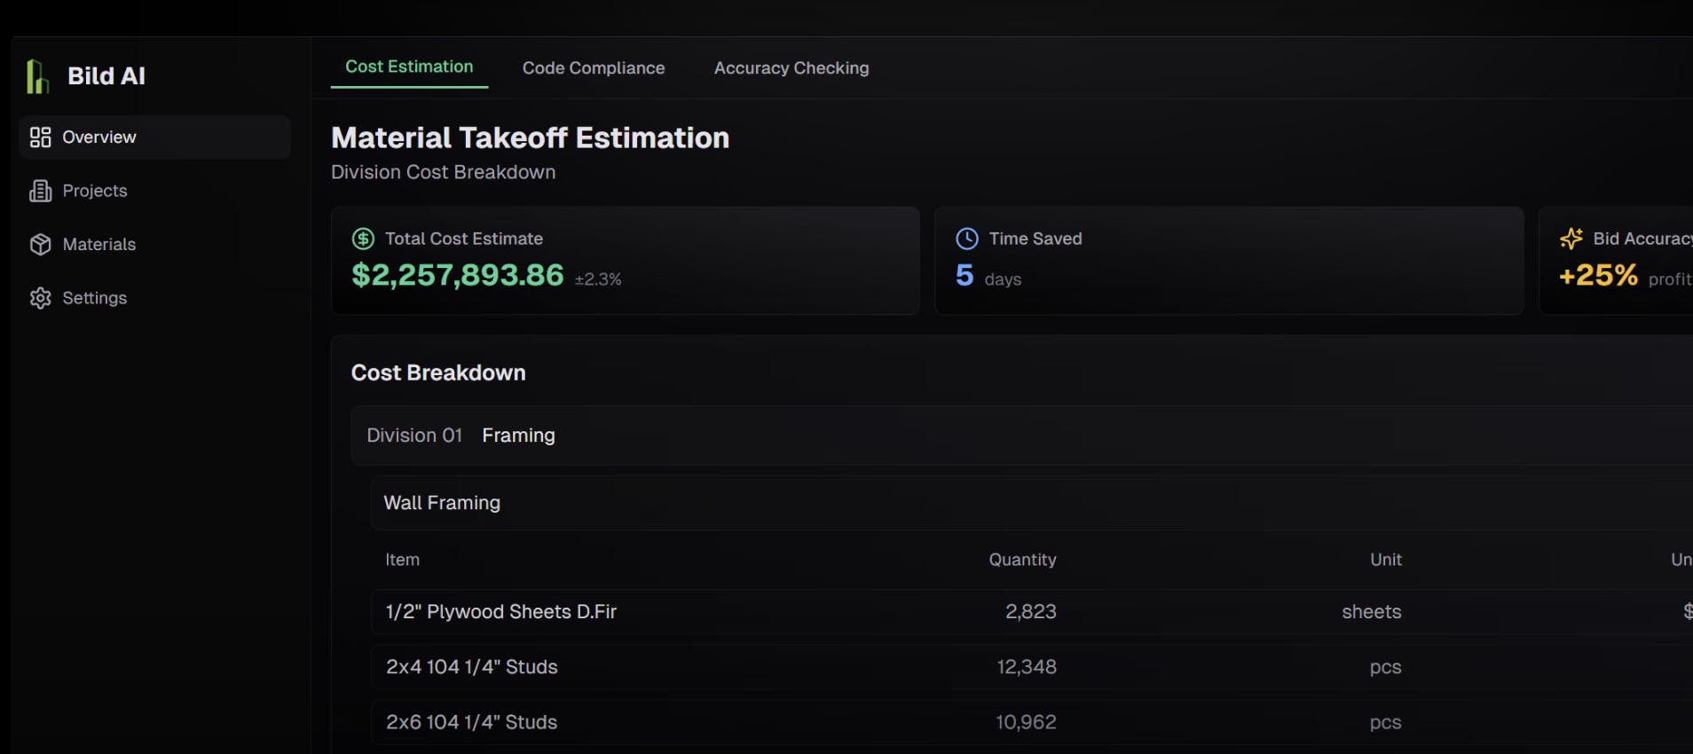1693x754 pixels.
Task: Click the clock icon beside Time Saved
Action: (x=967, y=239)
